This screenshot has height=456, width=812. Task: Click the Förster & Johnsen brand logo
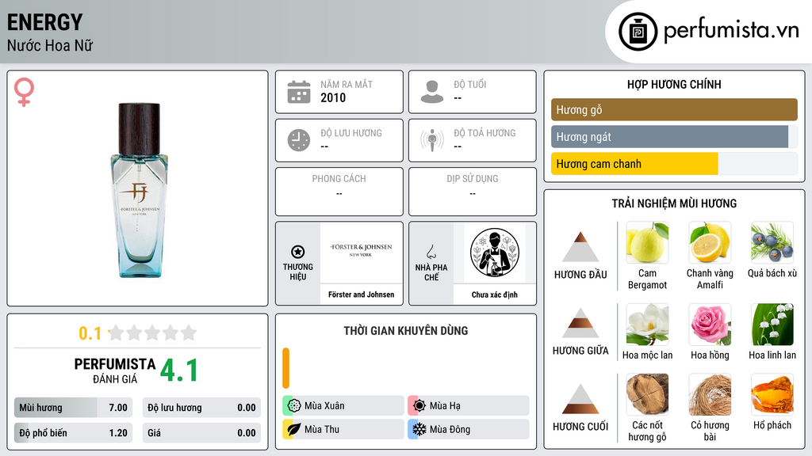click(361, 249)
